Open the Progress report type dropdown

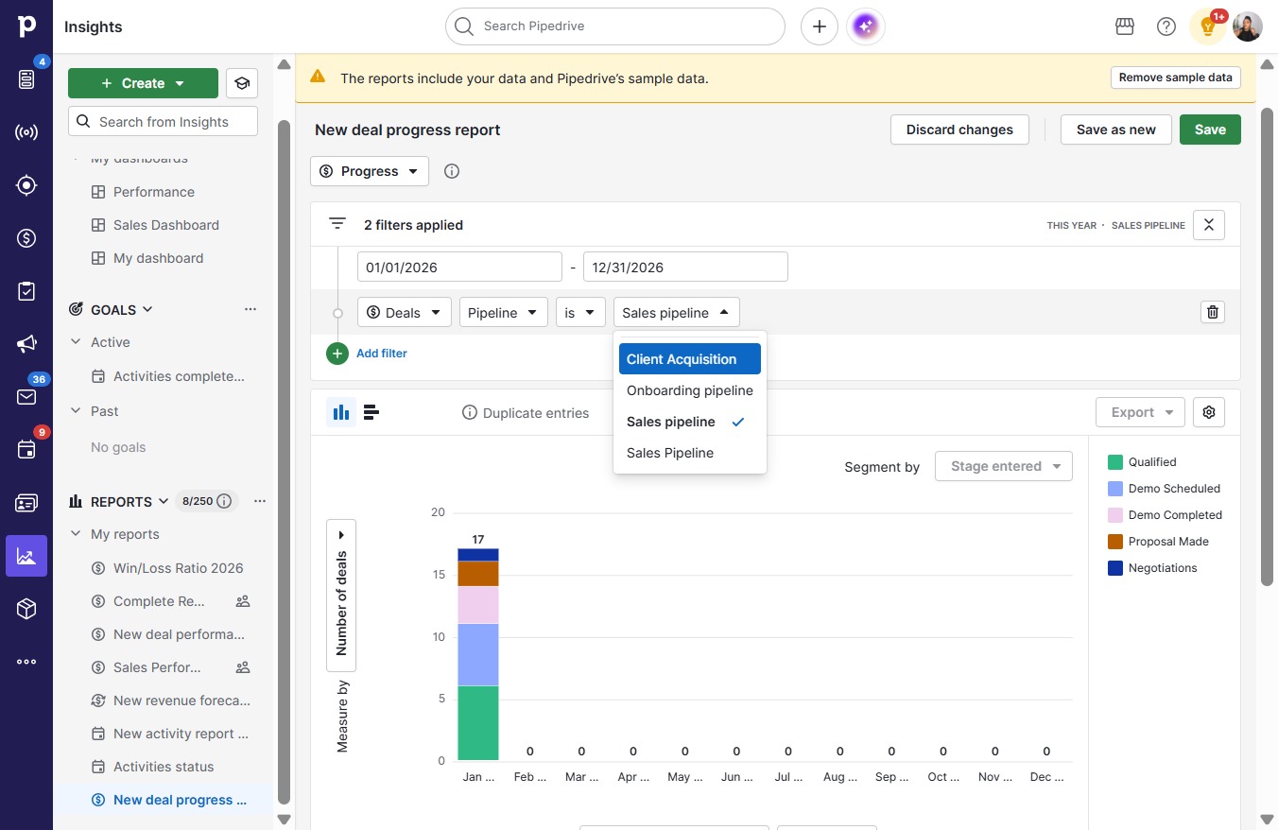[370, 171]
